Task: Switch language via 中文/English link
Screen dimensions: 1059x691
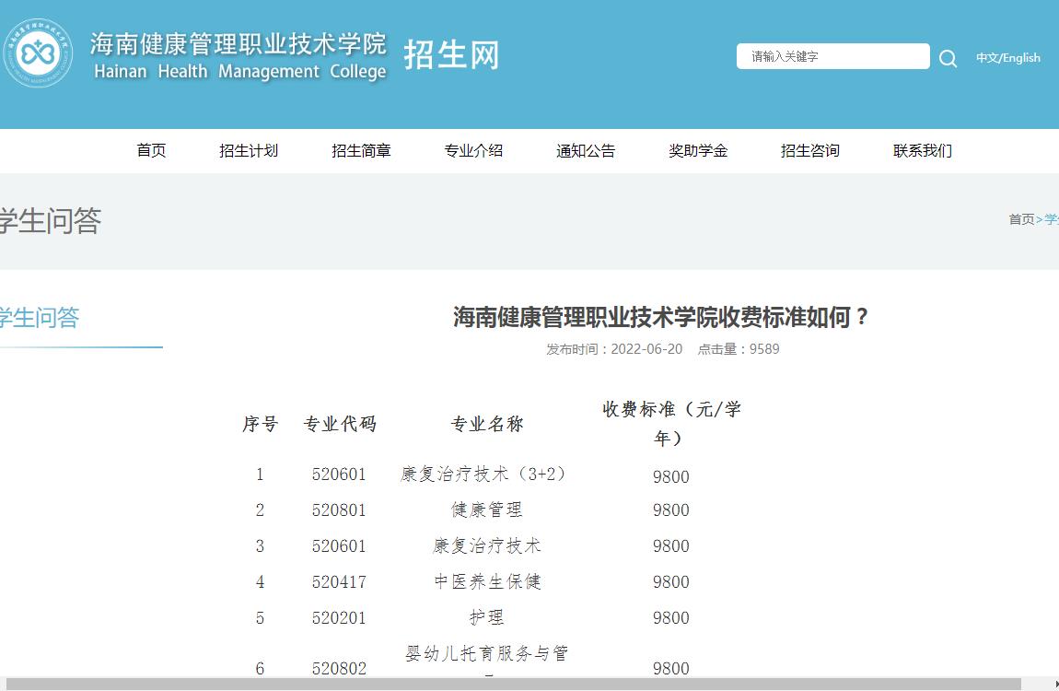Action: click(x=1007, y=57)
